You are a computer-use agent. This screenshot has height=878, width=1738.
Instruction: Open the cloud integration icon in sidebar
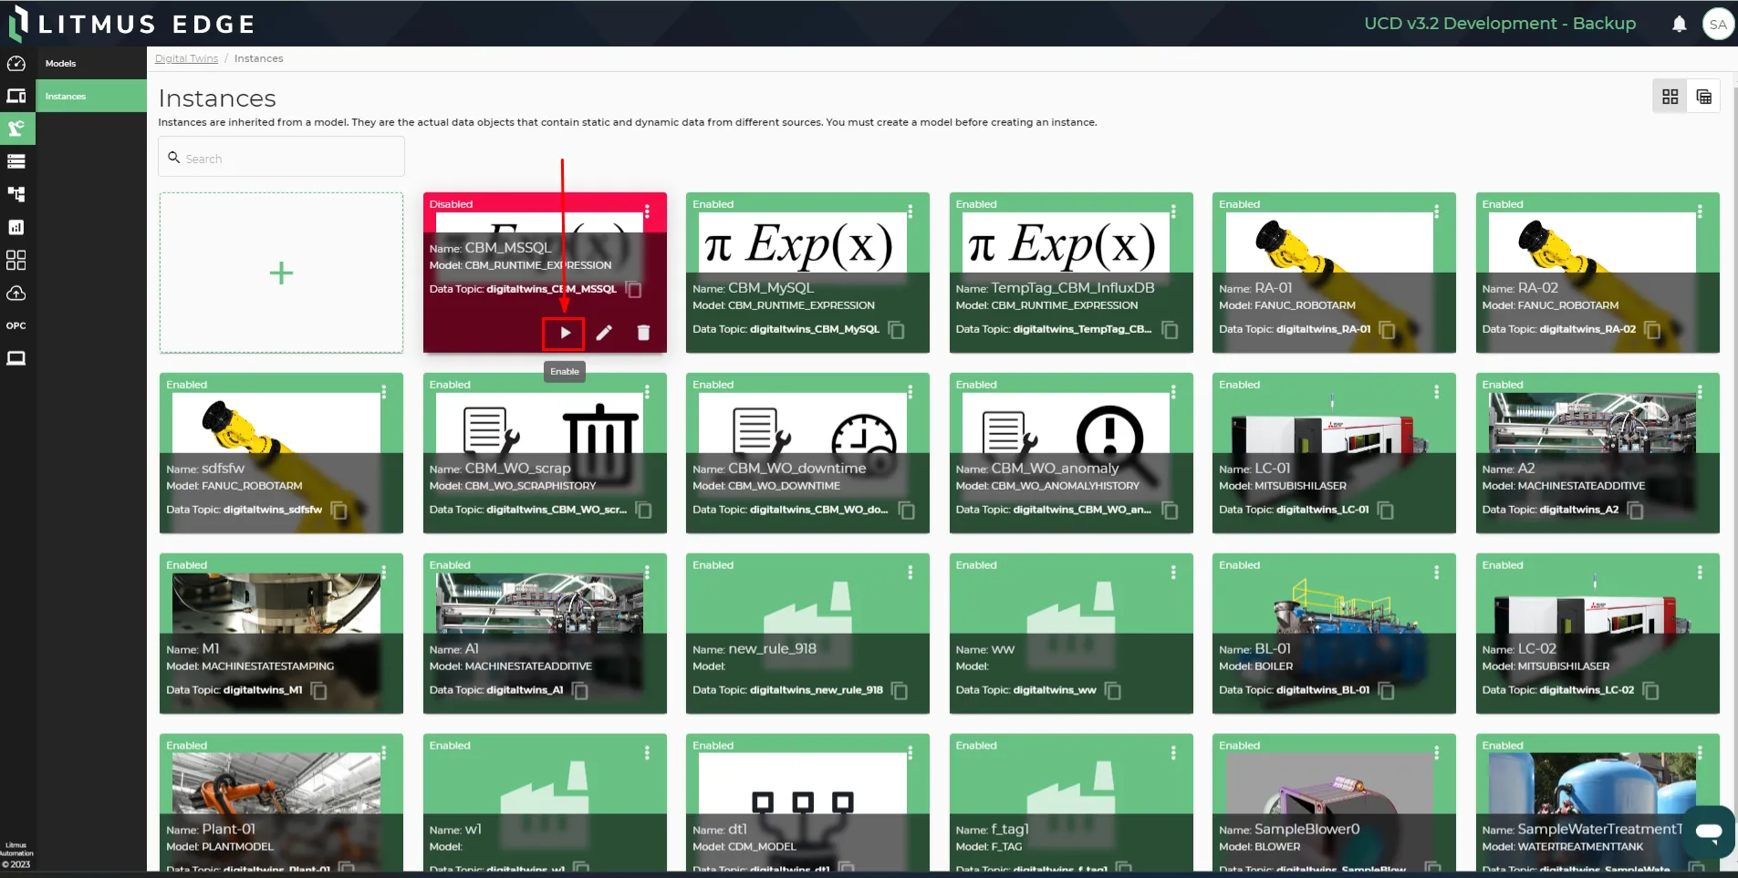coord(16,294)
